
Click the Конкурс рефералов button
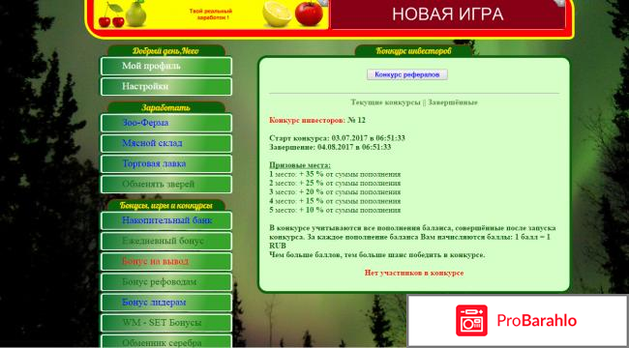[x=406, y=74]
